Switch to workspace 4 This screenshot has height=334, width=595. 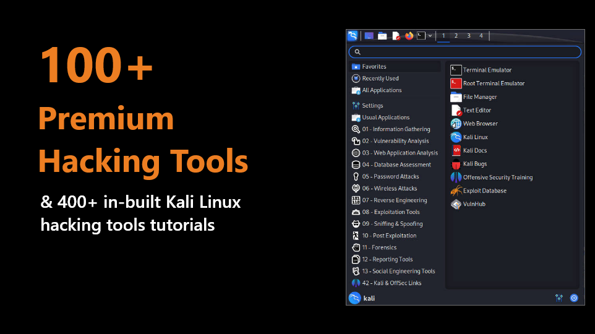tap(481, 36)
